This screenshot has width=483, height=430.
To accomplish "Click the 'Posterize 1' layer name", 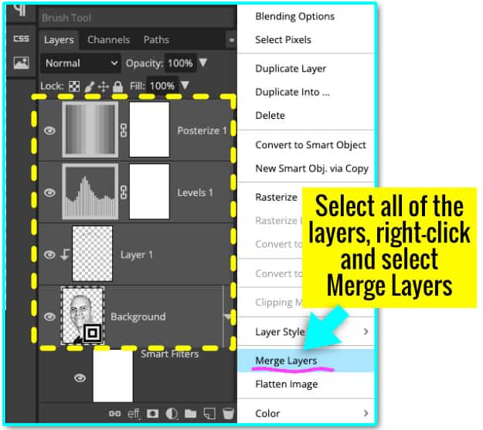I will coord(202,130).
